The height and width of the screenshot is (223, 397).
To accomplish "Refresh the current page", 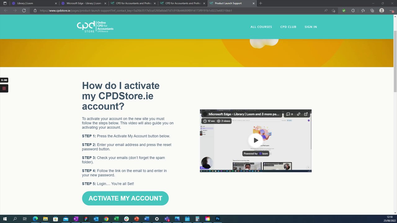I will [x=24, y=11].
